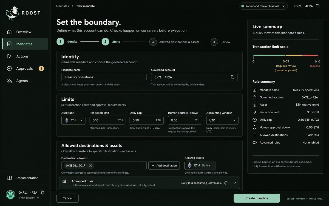Screen dimensions: 329x206
Task: Click the Governed account summary person icon
Action: click(x=254, y=97)
